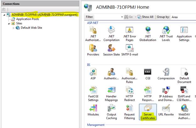
Task: Open SMTP E-mail feature
Action: coord(130,50)
